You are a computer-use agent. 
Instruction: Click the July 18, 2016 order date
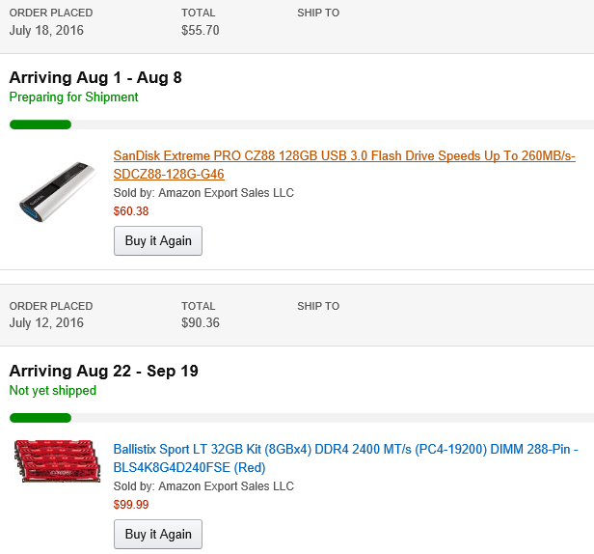[x=46, y=30]
